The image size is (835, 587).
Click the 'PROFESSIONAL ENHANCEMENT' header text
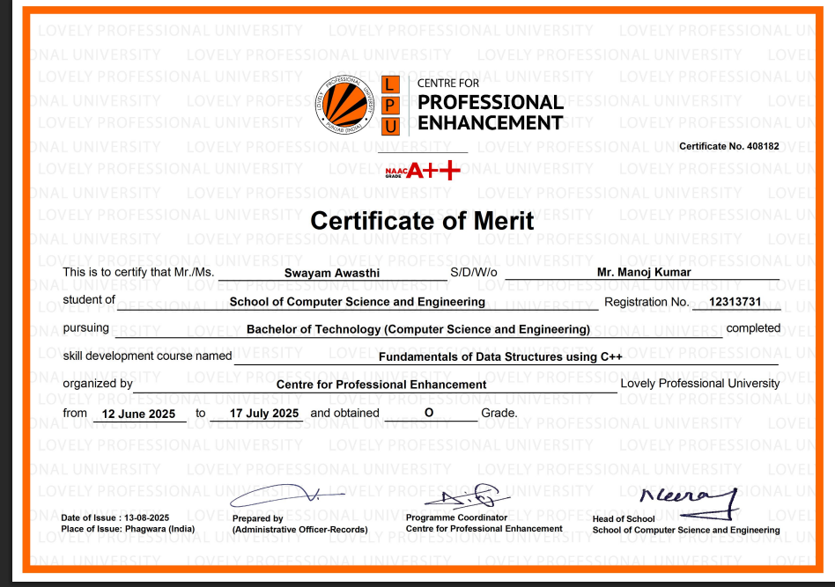pyautogui.click(x=490, y=113)
